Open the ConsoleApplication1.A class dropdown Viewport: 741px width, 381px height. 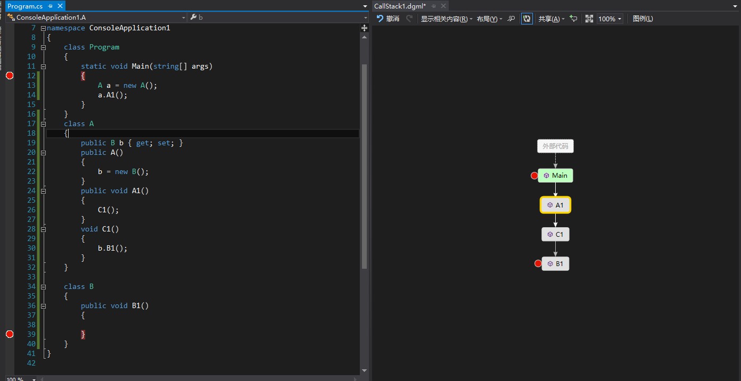[183, 18]
